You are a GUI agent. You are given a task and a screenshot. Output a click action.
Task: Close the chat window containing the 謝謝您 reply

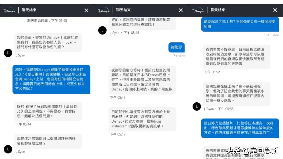(x=181, y=10)
